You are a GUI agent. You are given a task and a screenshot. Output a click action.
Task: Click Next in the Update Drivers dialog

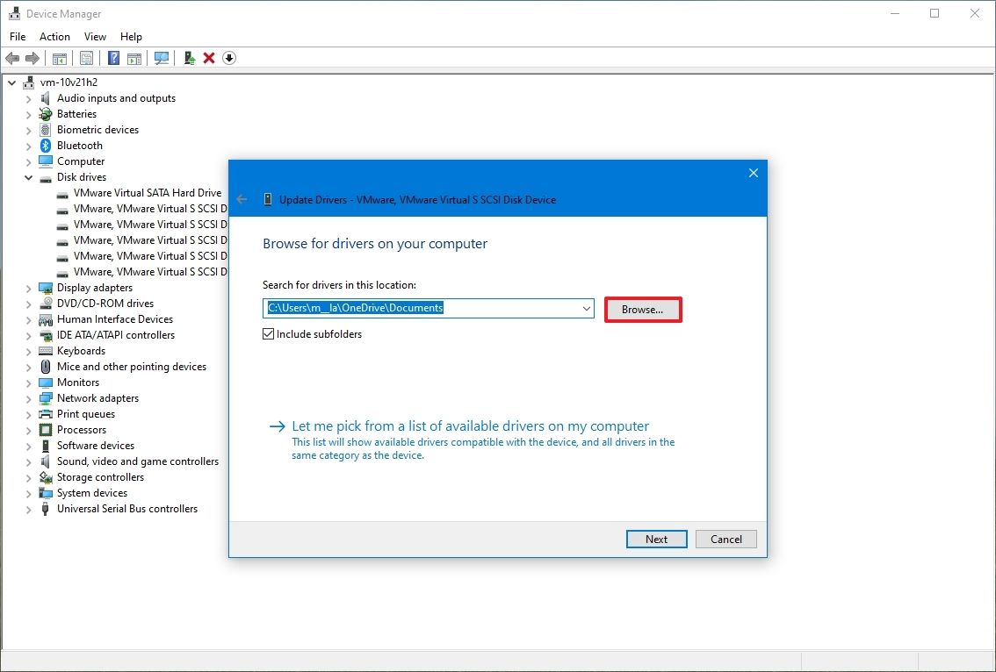[x=656, y=539]
